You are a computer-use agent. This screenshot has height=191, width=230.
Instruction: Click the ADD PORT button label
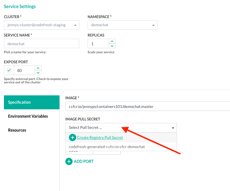[84, 161]
